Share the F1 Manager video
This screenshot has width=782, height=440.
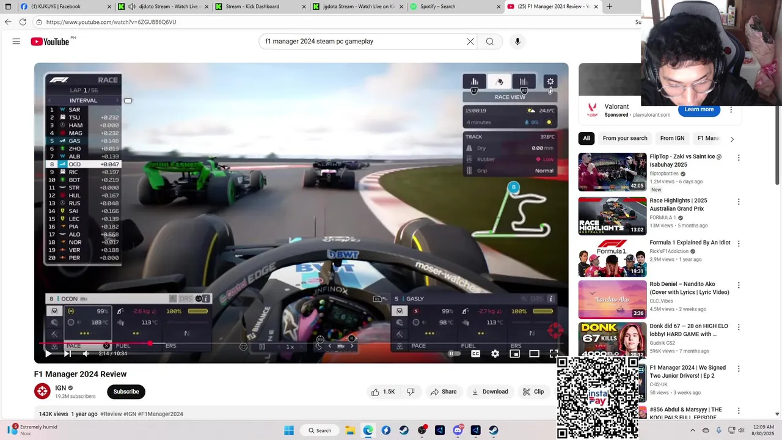click(443, 392)
